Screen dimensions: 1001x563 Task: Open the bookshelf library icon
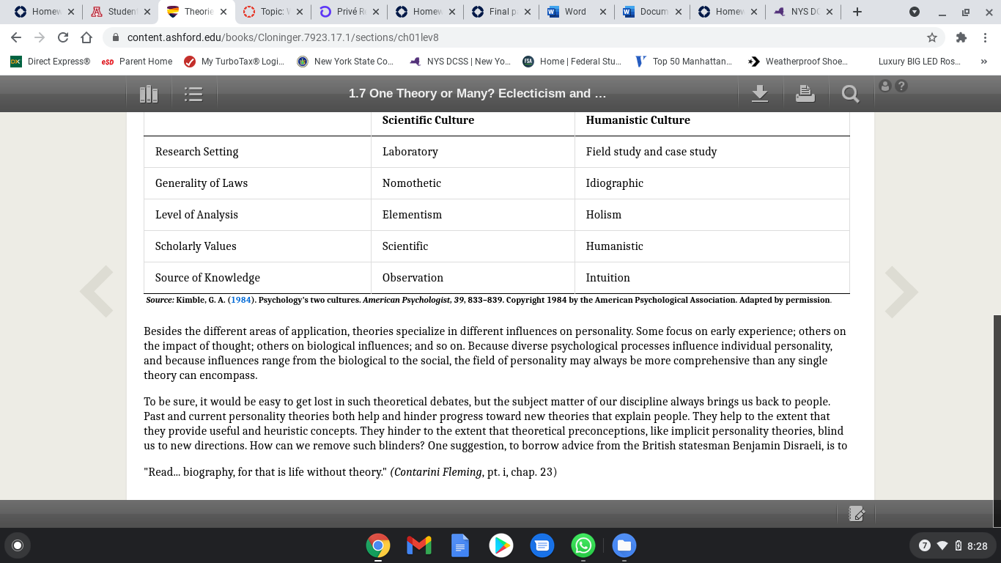tap(149, 94)
